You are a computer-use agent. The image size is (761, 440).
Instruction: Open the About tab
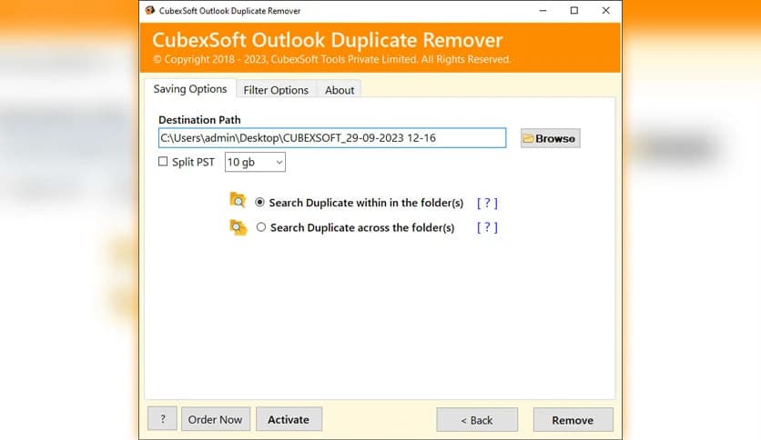coord(340,90)
